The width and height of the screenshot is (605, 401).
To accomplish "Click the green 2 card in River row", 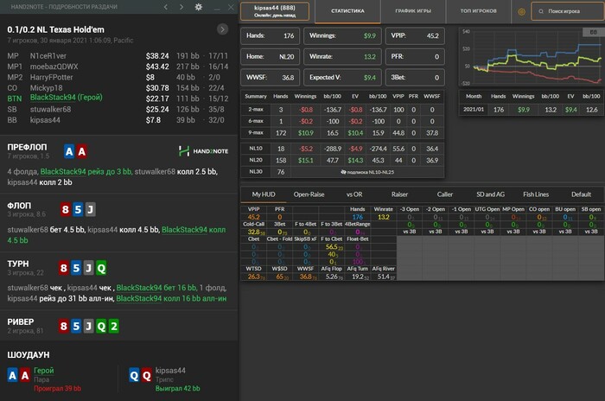I will [x=113, y=326].
